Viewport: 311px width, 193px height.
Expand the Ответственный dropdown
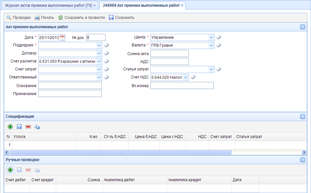click(x=99, y=77)
